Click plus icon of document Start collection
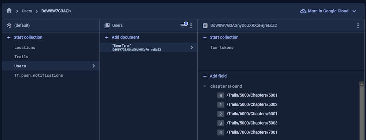Viewport: 366px width, 140px height. tap(205, 37)
